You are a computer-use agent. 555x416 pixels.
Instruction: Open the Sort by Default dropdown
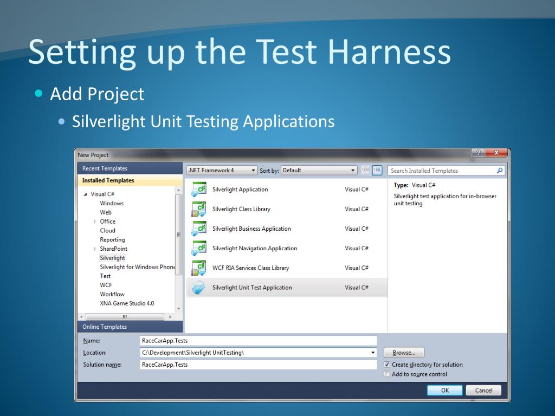(x=319, y=171)
